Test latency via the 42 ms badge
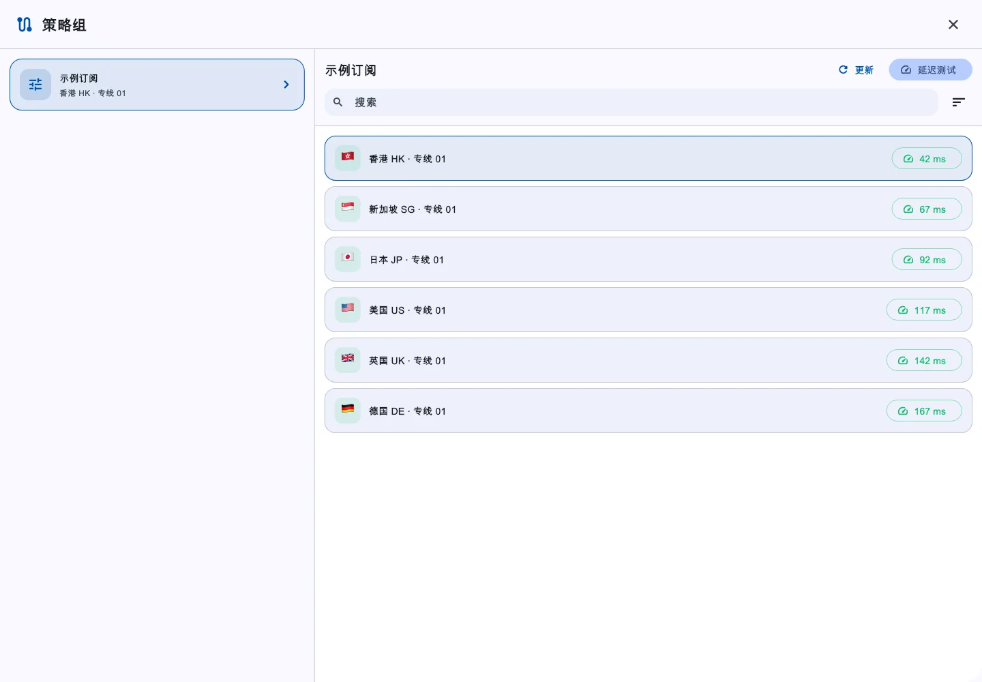This screenshot has width=982, height=682. [927, 158]
